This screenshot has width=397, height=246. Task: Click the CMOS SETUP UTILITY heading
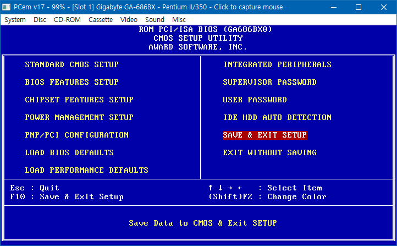(x=198, y=38)
